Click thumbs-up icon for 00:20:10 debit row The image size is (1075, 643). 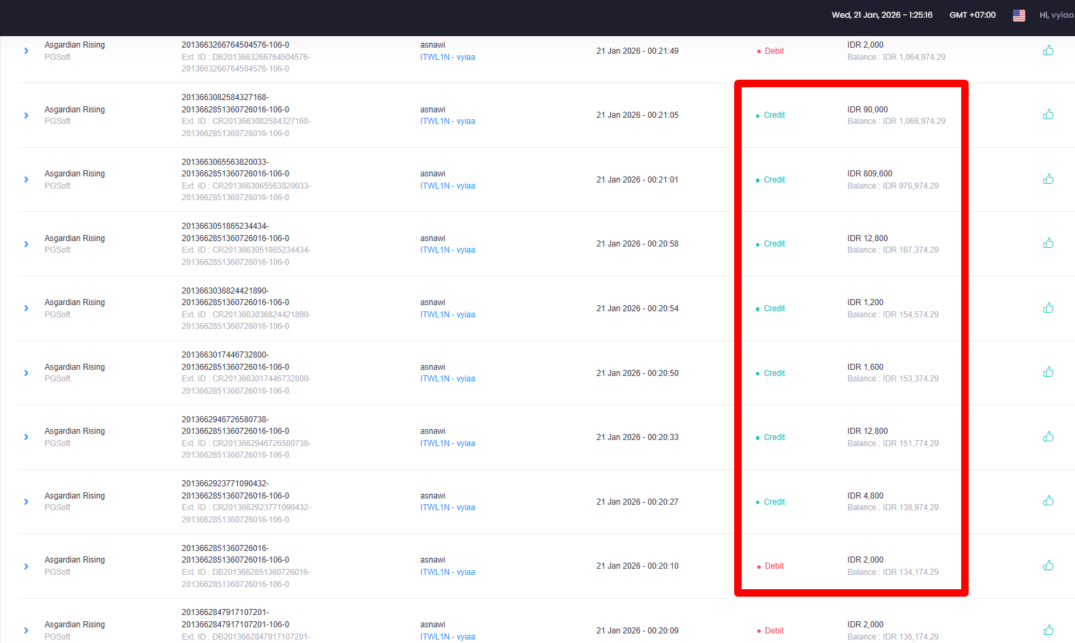(x=1048, y=565)
